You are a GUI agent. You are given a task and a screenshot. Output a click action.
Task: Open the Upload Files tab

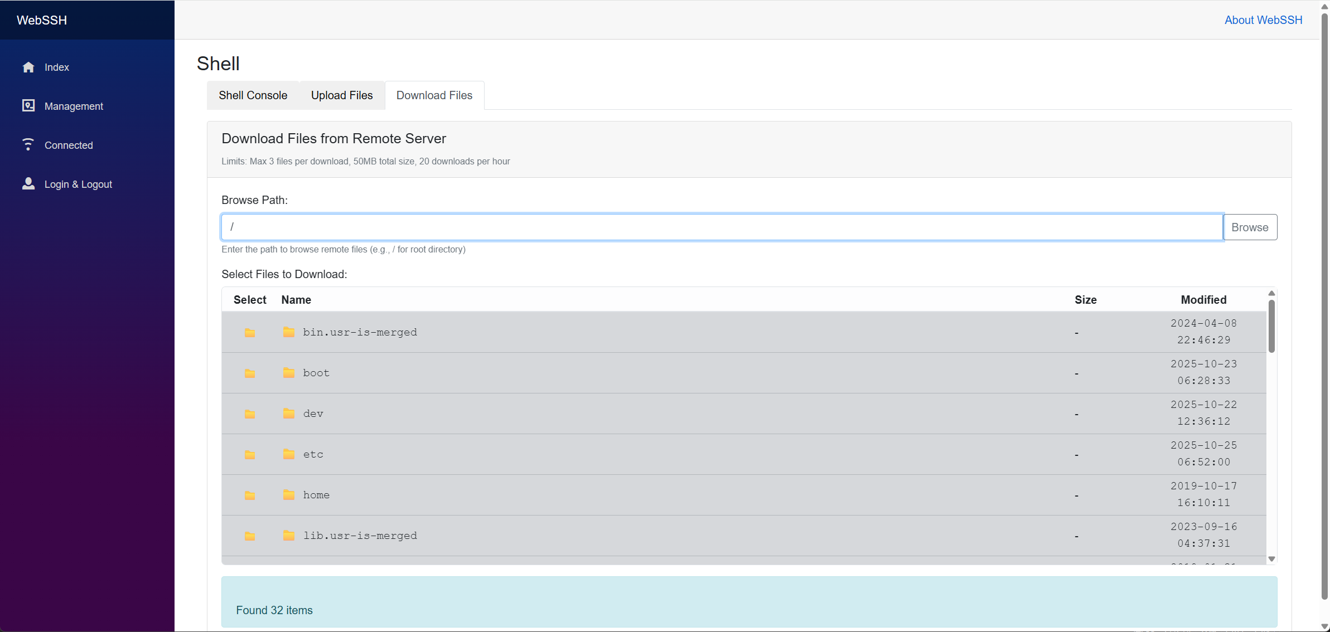[341, 95]
